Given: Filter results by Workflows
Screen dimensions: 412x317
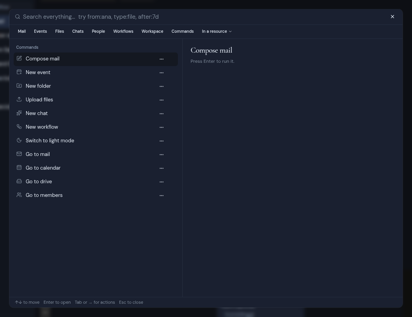Looking at the screenshot, I should click(x=123, y=31).
